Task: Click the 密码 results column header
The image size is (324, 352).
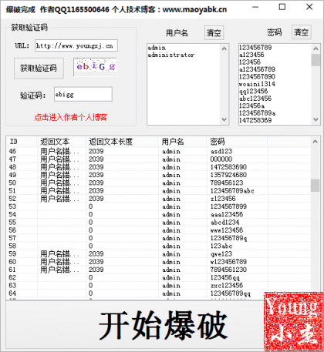Action: click(x=237, y=142)
